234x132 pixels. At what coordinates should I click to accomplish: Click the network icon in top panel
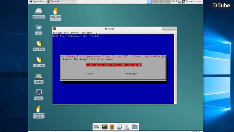183,1
